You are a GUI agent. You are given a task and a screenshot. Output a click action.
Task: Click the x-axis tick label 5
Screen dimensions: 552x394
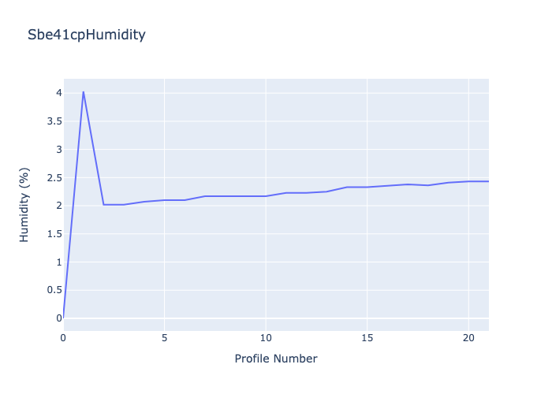(x=165, y=337)
